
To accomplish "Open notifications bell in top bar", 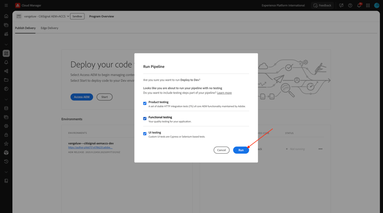I will pos(359,6).
